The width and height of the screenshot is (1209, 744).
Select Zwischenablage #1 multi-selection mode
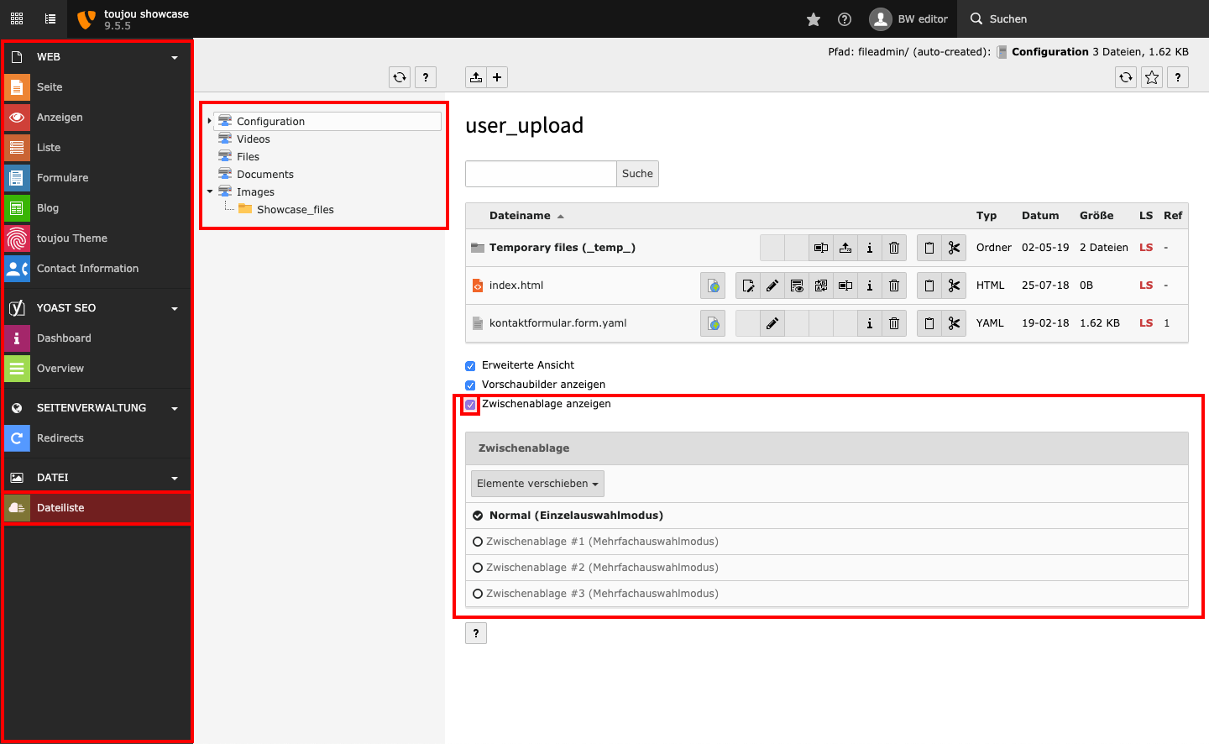(x=478, y=542)
